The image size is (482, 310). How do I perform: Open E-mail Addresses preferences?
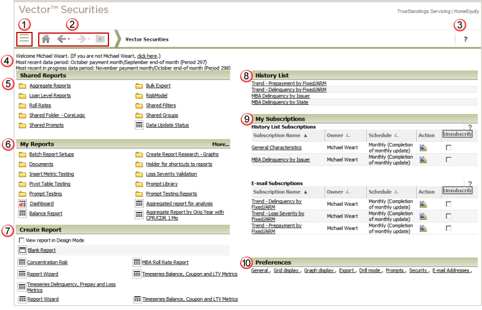pyautogui.click(x=451, y=270)
